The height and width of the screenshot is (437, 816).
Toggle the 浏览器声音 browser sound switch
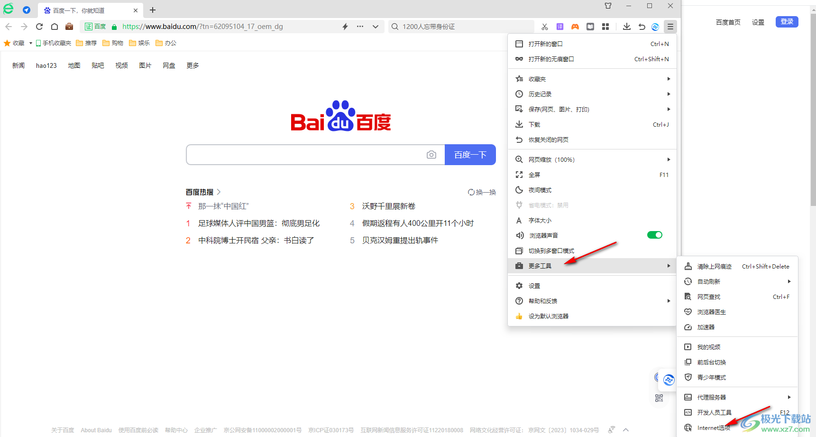(x=654, y=235)
